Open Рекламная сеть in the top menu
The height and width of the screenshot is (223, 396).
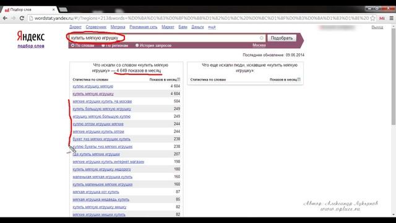[x=143, y=27]
